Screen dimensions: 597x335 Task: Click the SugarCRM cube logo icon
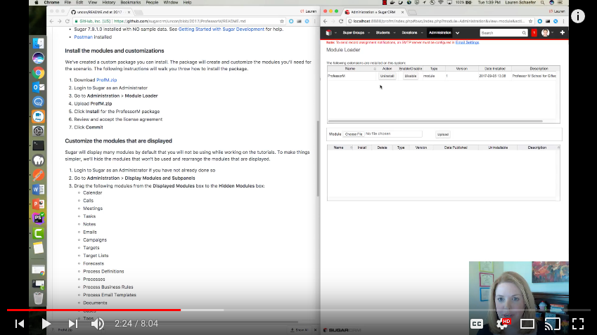tap(329, 33)
